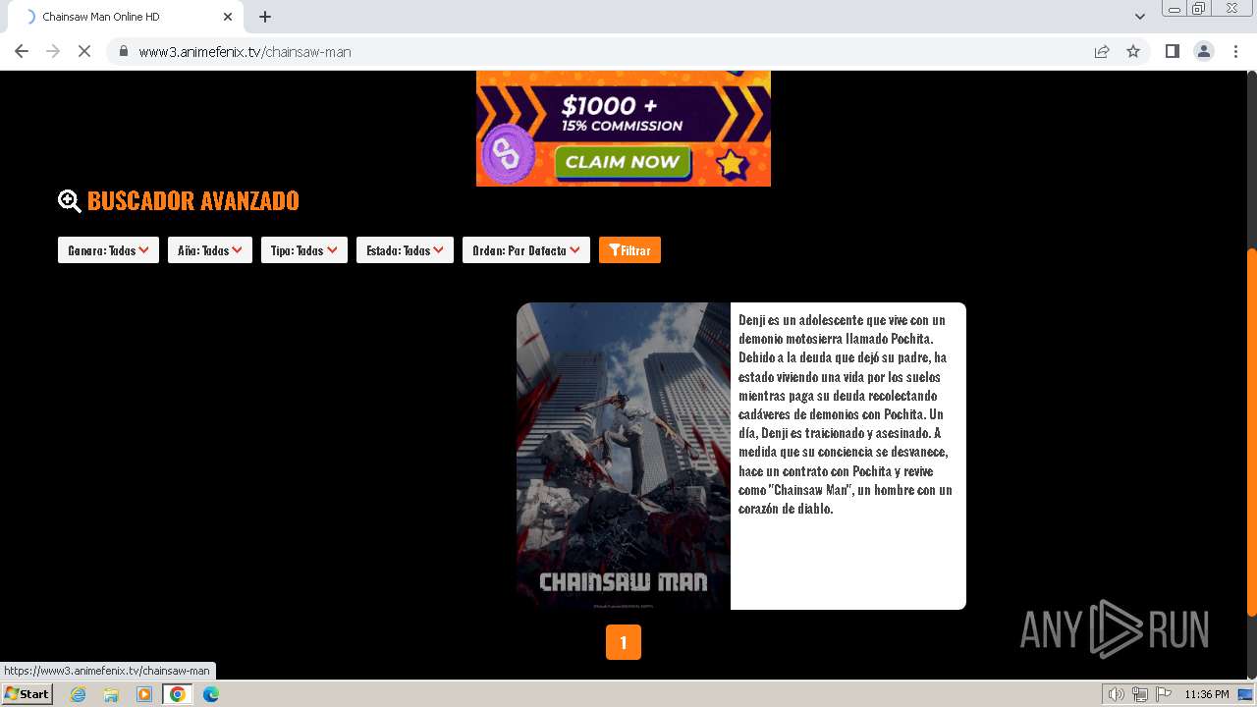
Task: Click the share page icon
Action: pos(1102,51)
